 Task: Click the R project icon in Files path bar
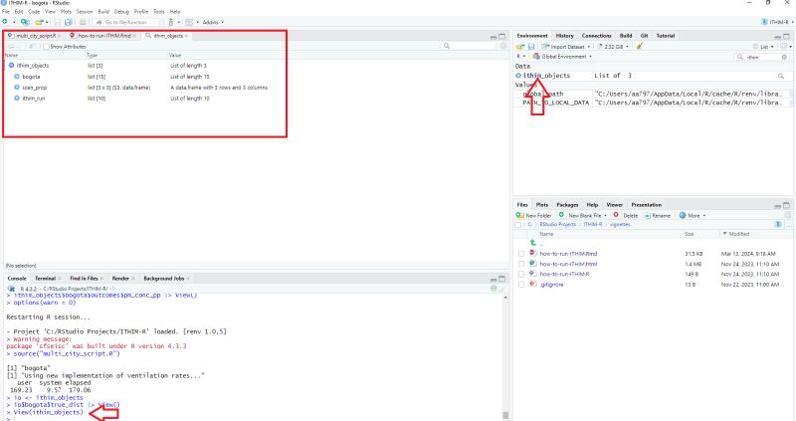point(778,224)
